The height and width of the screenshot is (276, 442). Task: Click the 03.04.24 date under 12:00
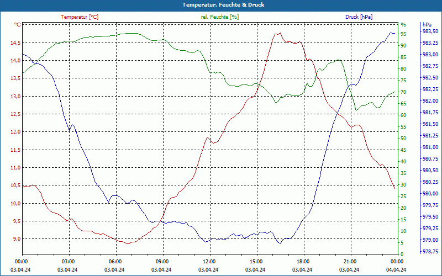pyautogui.click(x=208, y=269)
